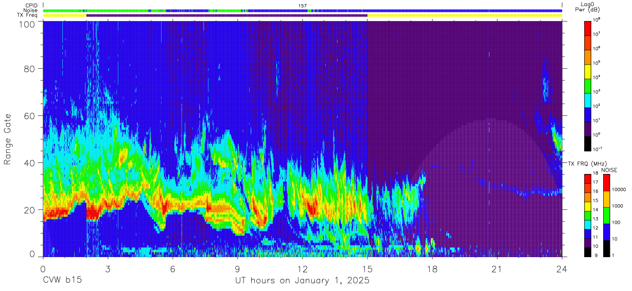Click the bottommost power colorbar tick label
This screenshot has height=291, width=632.
pyautogui.click(x=598, y=149)
